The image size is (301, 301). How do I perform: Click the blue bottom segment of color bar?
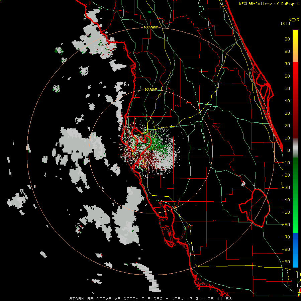pos(295,250)
